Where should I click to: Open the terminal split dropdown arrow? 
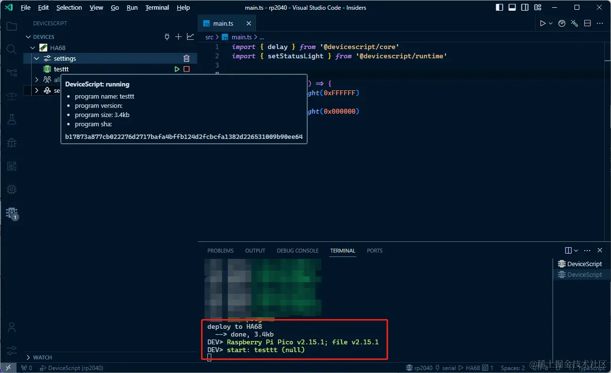point(576,251)
